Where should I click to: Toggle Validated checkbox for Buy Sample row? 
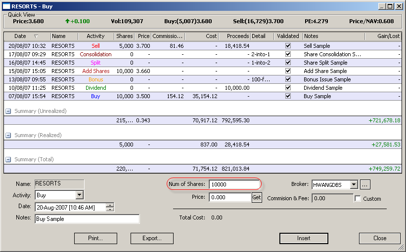[x=288, y=96]
